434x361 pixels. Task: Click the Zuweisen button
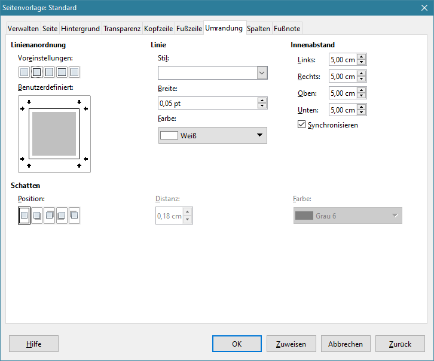(x=291, y=344)
